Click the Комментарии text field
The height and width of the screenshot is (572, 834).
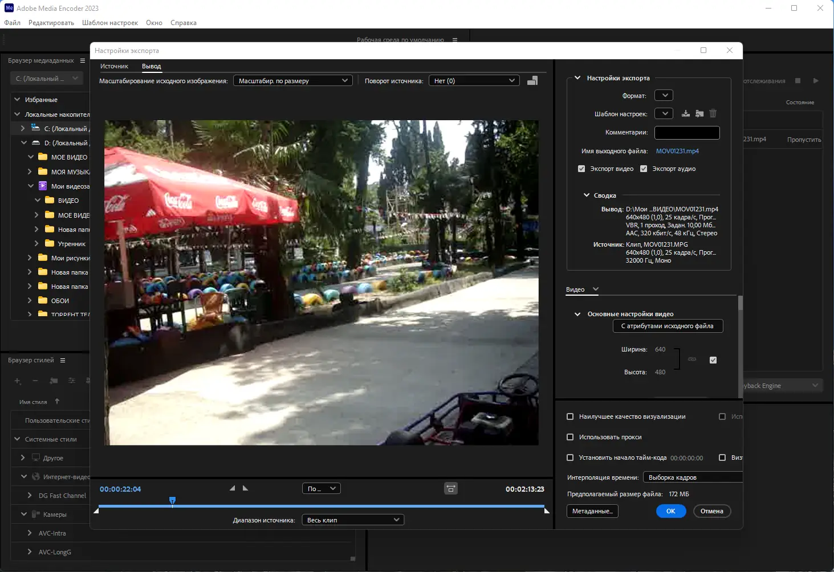point(687,133)
